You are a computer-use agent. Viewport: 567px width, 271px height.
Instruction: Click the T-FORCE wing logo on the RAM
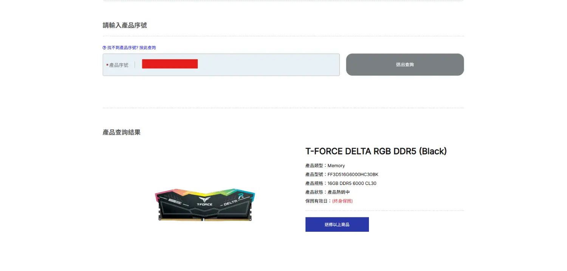coord(204,200)
